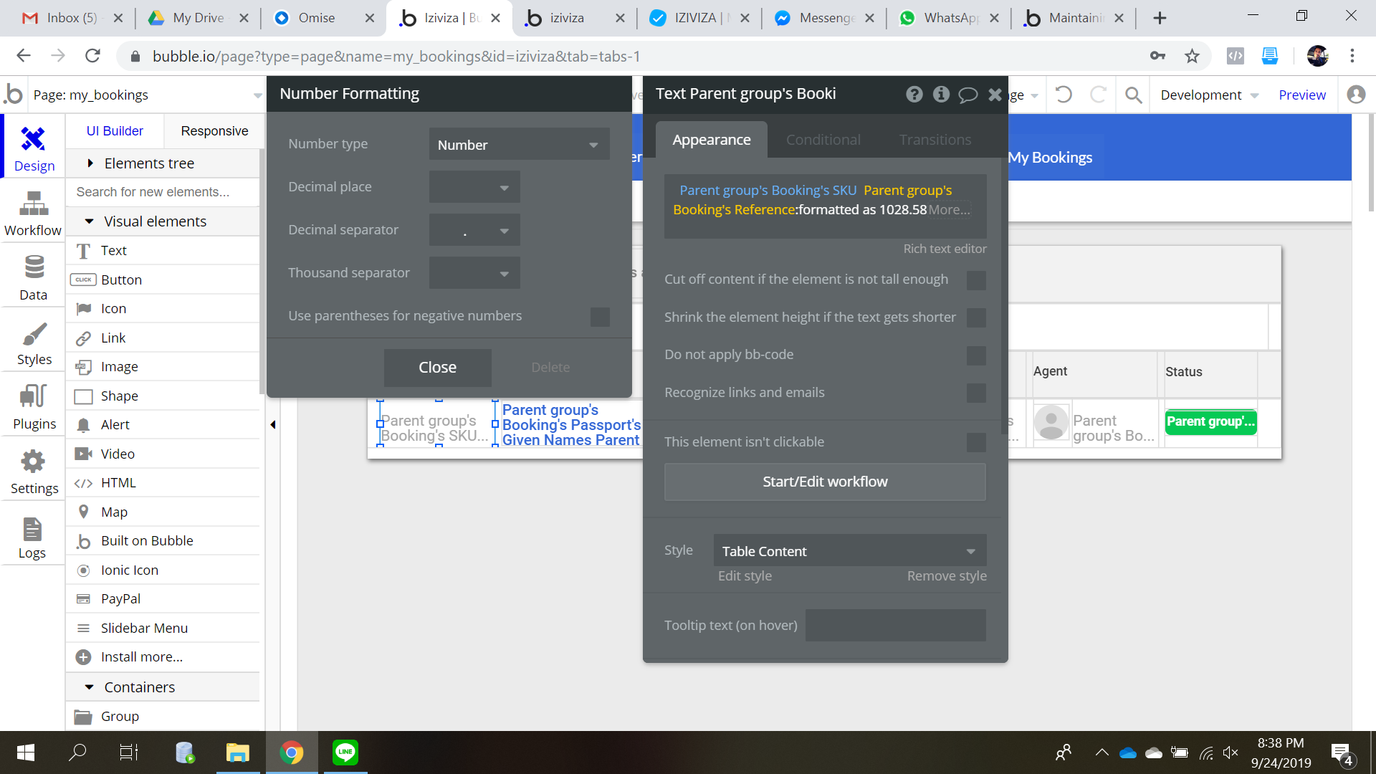Click the undo arrow in top toolbar

tap(1064, 95)
